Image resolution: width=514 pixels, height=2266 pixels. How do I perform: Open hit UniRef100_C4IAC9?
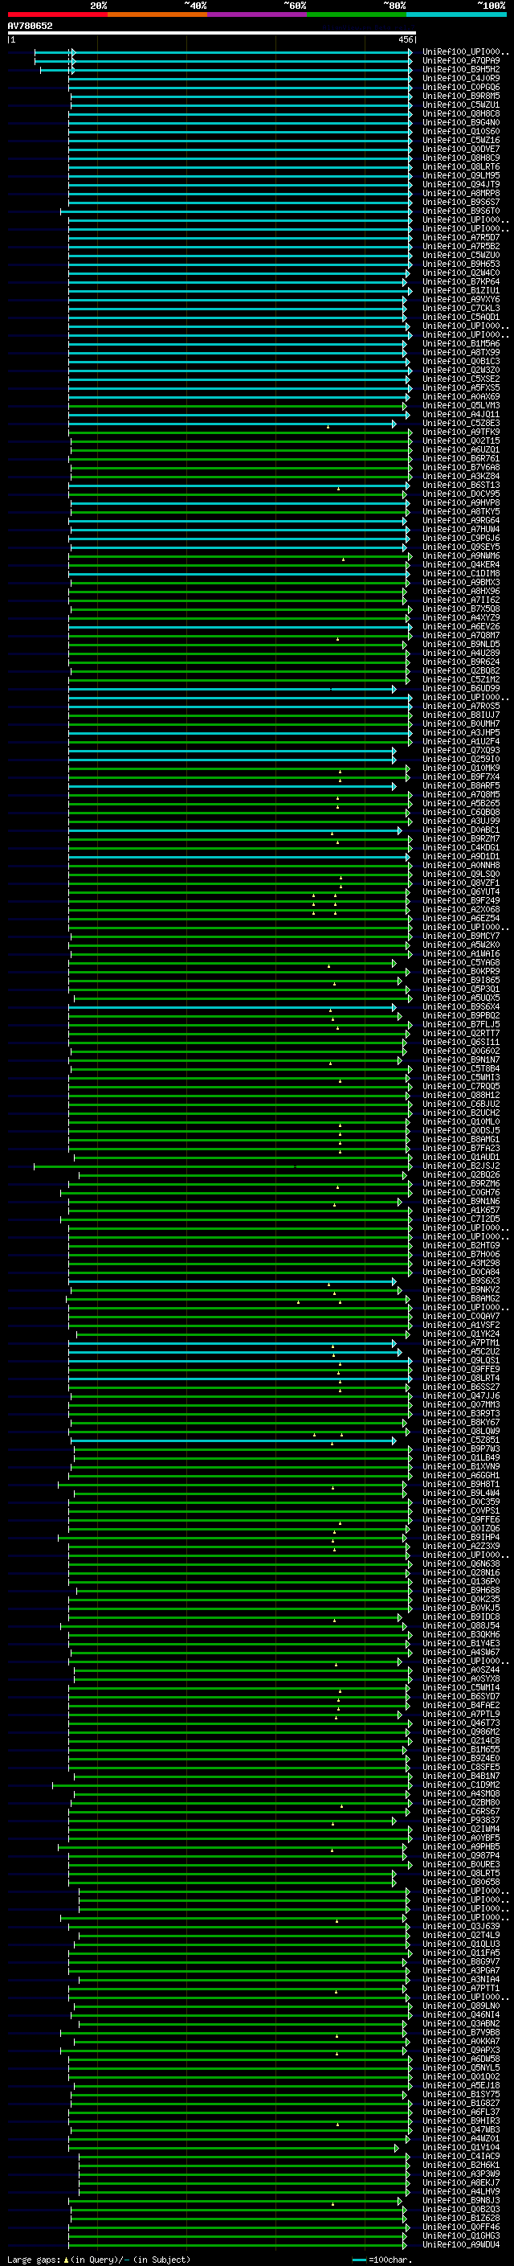[461, 2156]
